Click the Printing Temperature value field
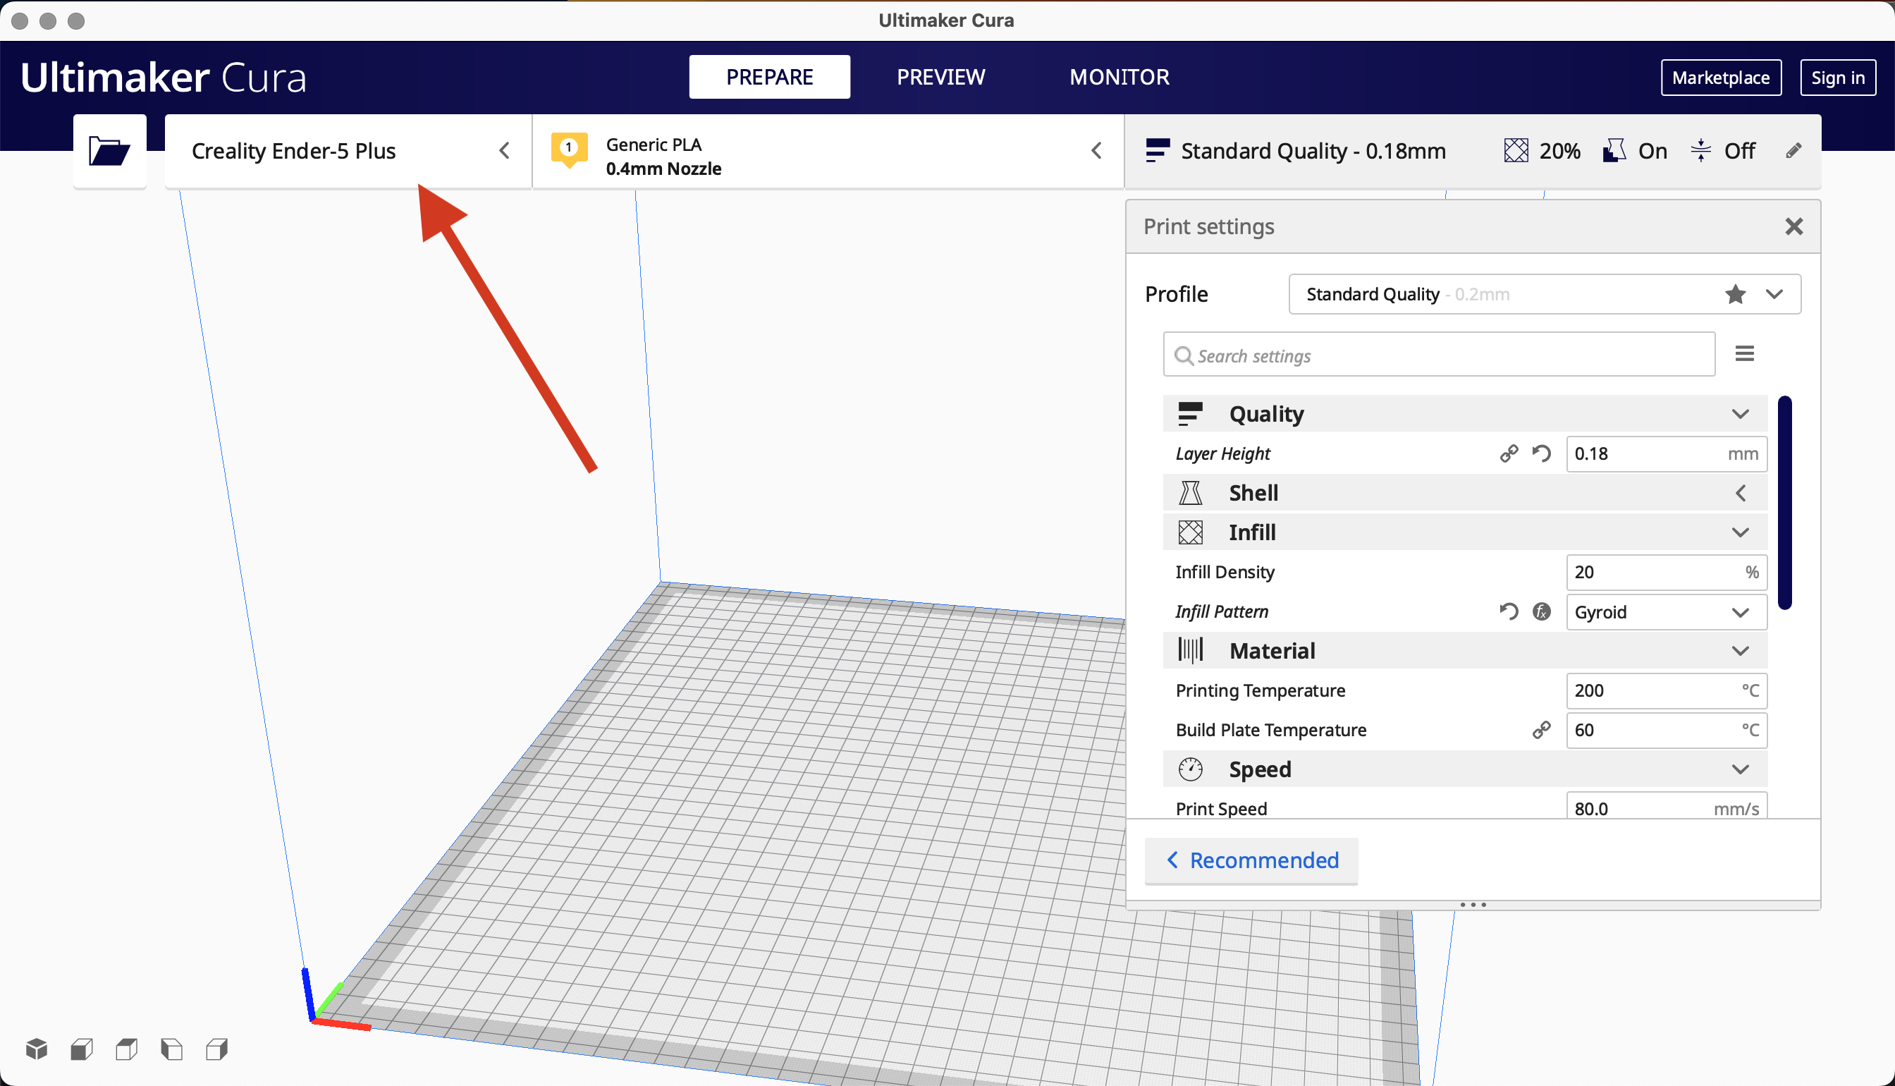This screenshot has width=1895, height=1086. pos(1666,690)
